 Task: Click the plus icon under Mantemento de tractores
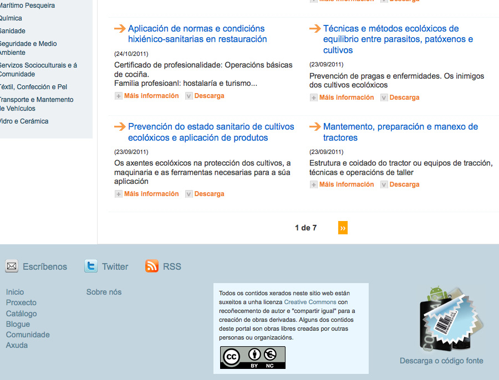[313, 184]
